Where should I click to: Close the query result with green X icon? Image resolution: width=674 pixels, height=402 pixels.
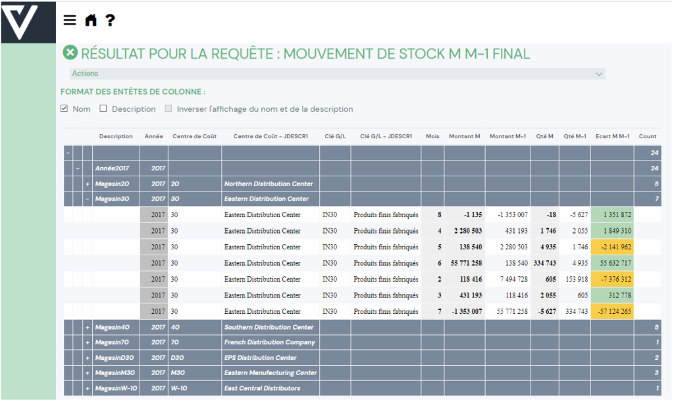click(x=70, y=53)
